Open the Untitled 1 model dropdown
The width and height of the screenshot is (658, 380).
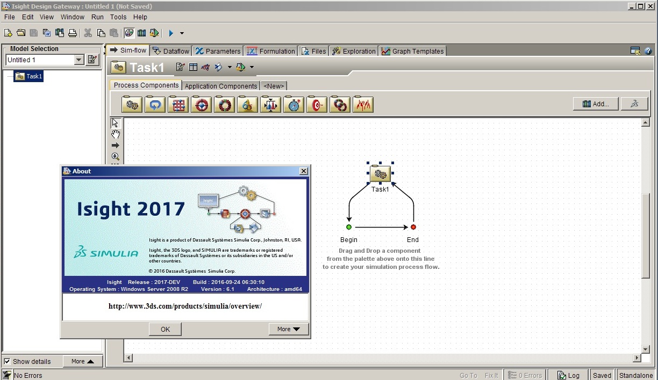point(79,60)
